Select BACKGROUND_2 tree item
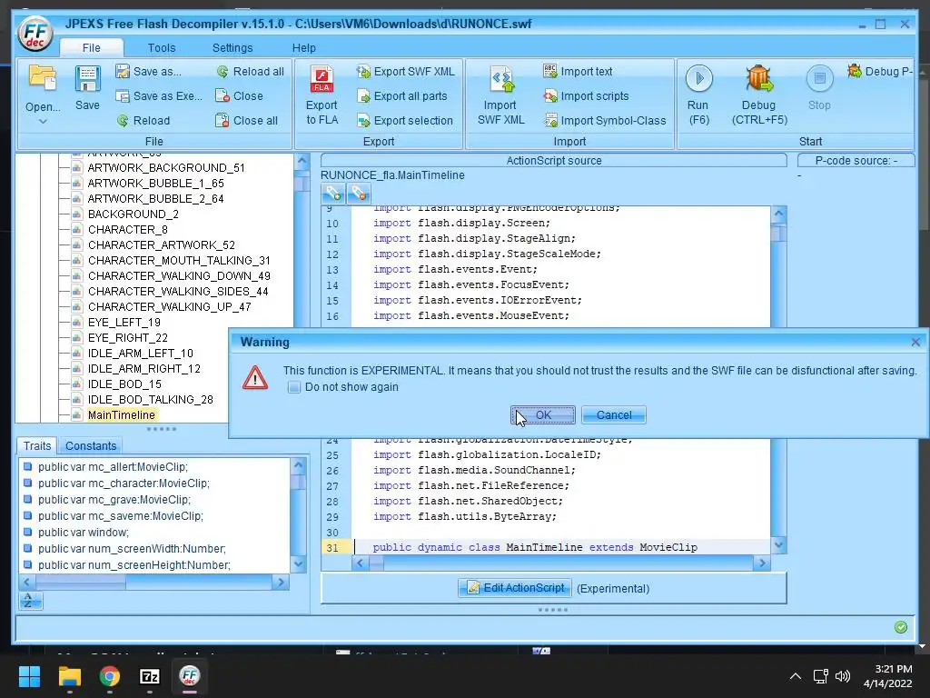 pos(134,214)
